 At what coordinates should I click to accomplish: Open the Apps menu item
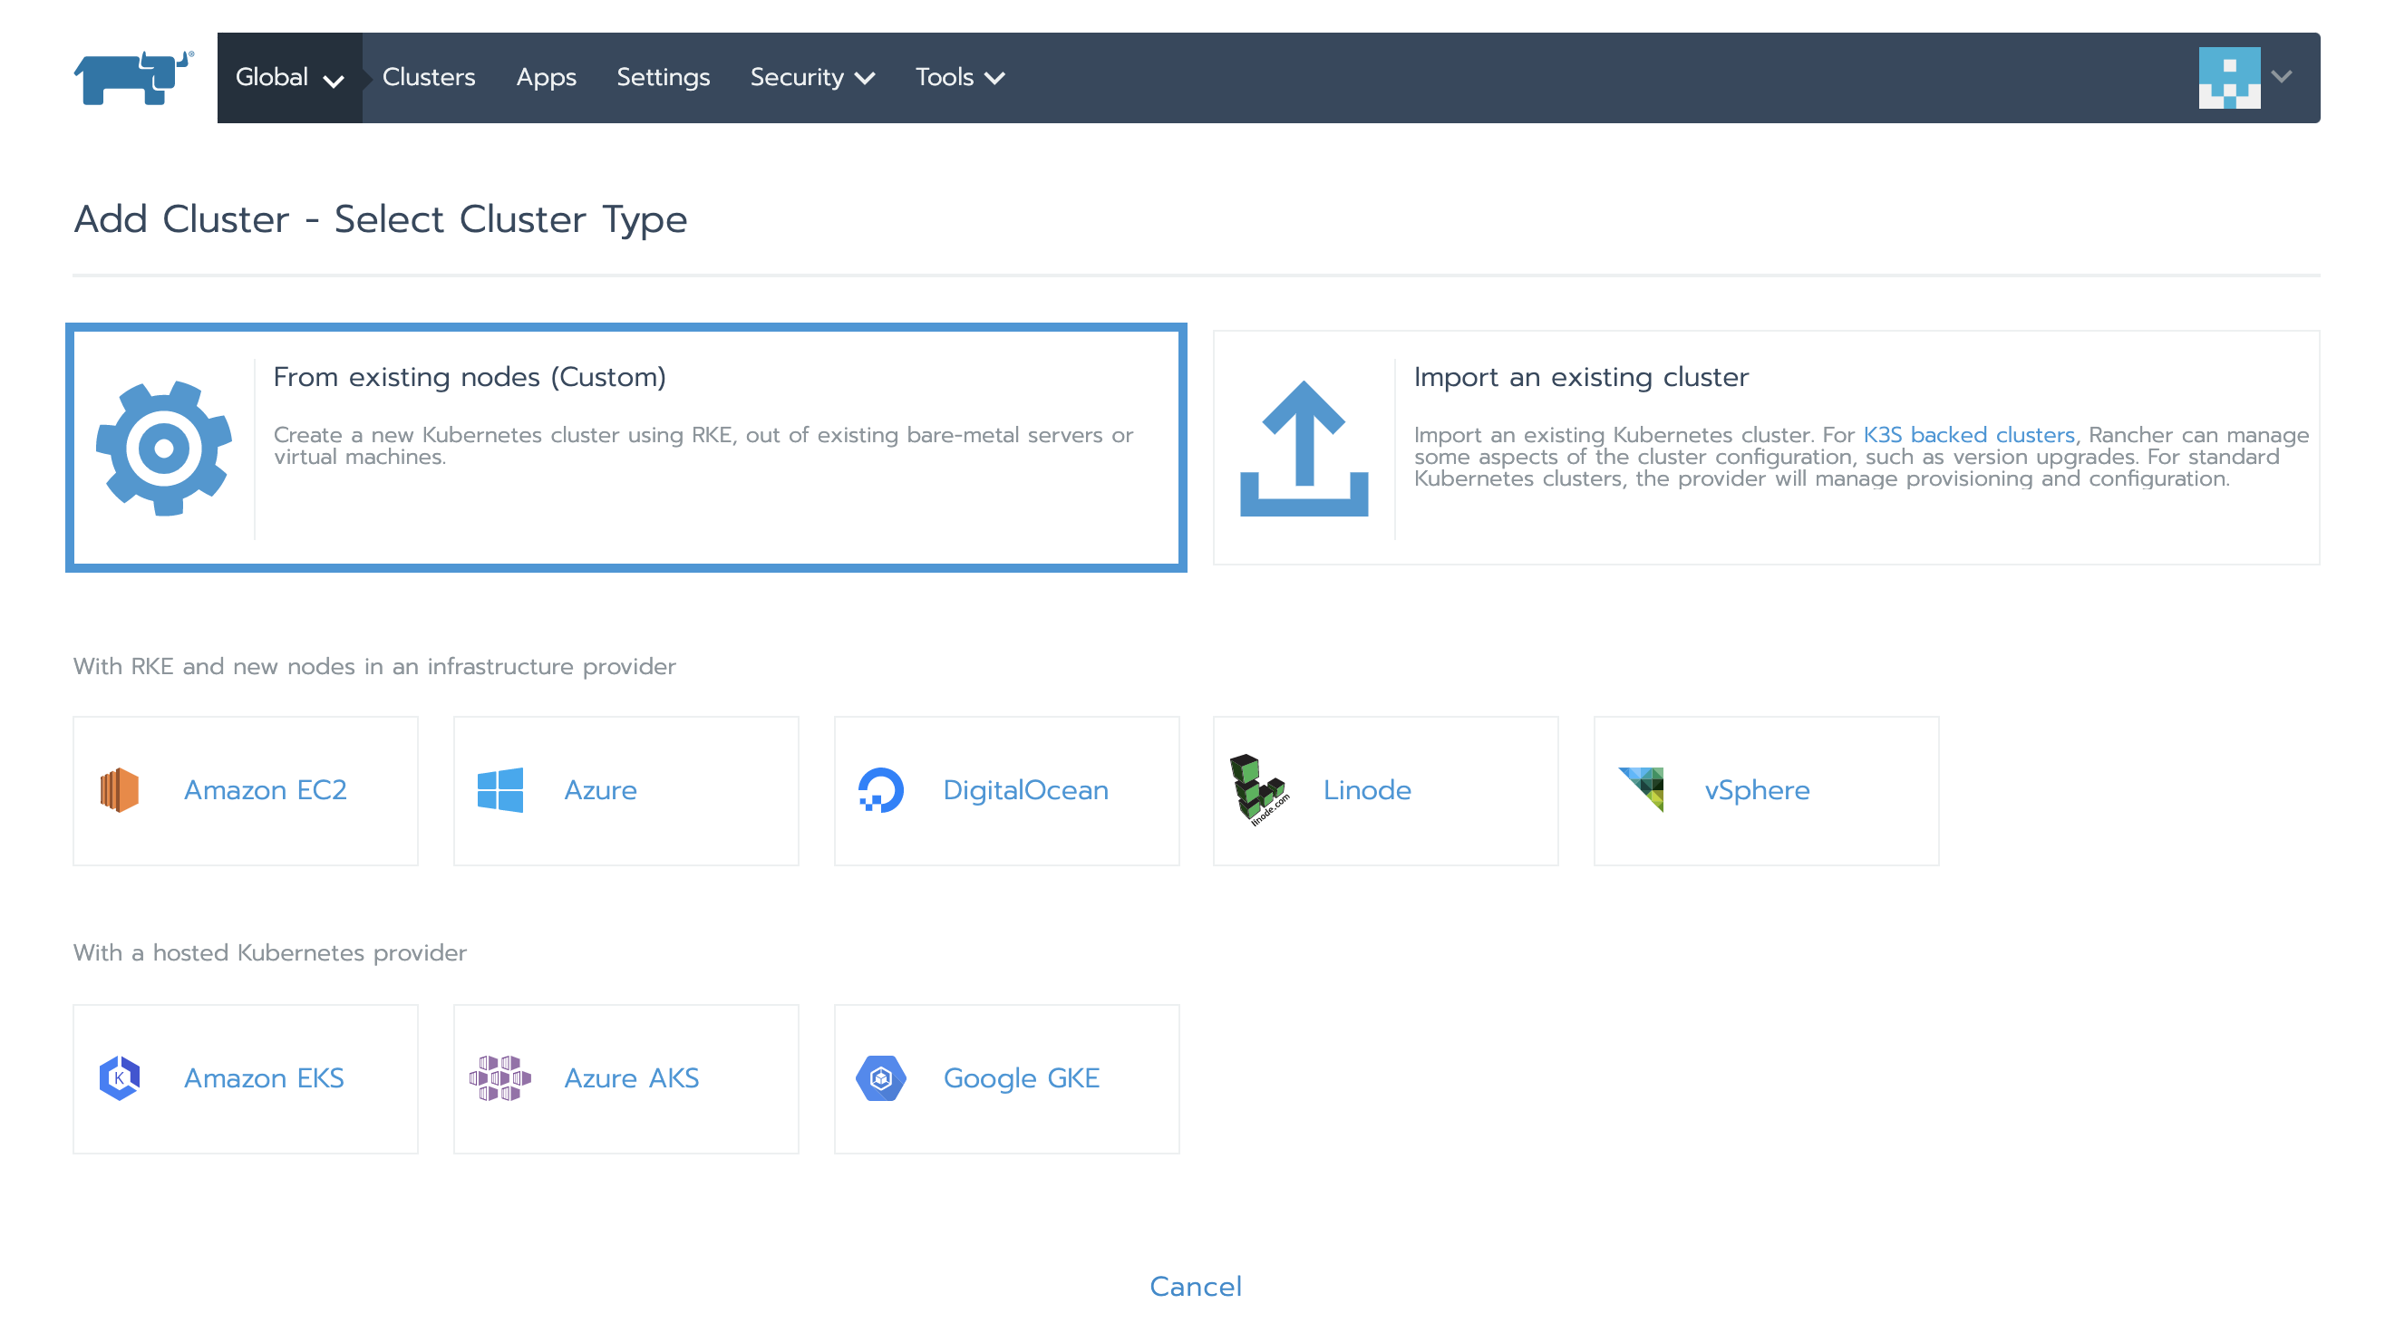point(546,77)
